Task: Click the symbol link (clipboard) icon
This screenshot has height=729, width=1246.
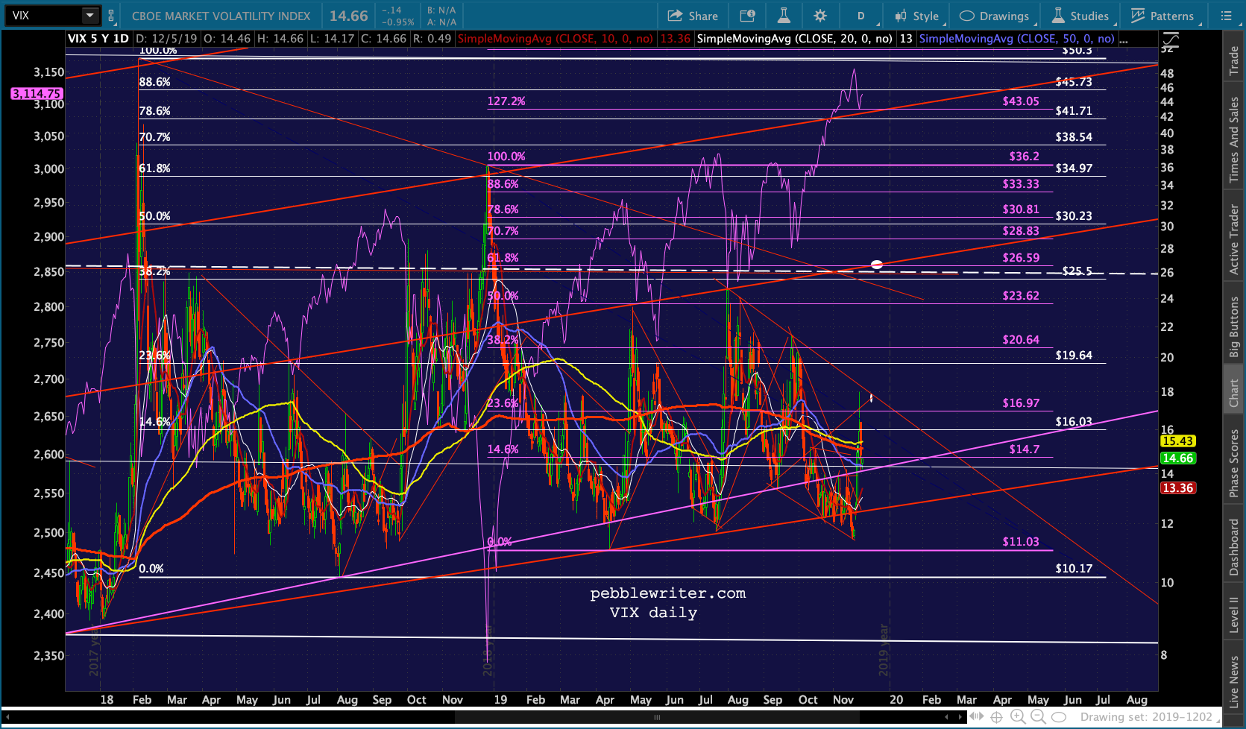Action: [111, 16]
